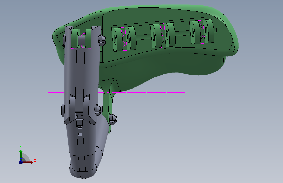
Task: Select the lower square hole on the gray post
Action: click(80, 134)
